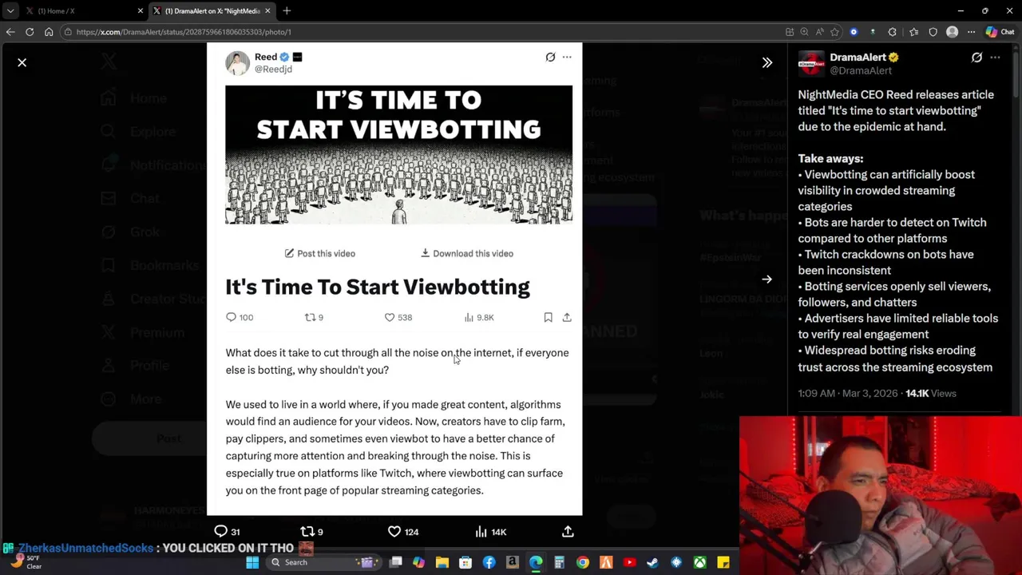
Task: Add page to favorites star
Action: pos(834,32)
